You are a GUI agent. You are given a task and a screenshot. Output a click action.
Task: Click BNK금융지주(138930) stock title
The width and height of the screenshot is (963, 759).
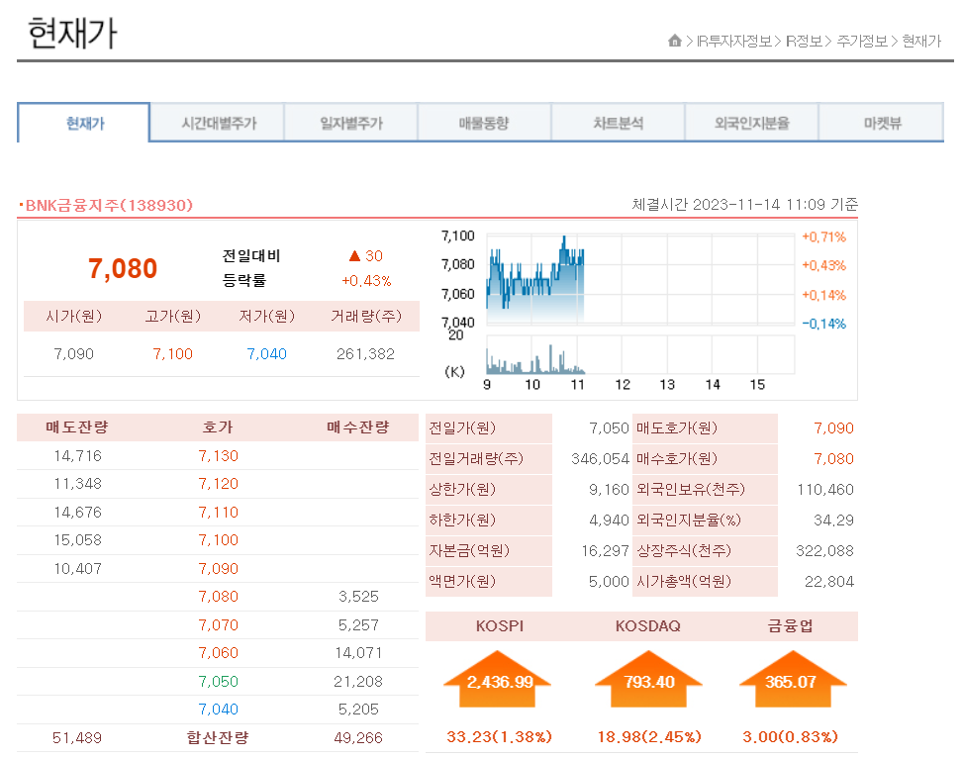tap(109, 205)
